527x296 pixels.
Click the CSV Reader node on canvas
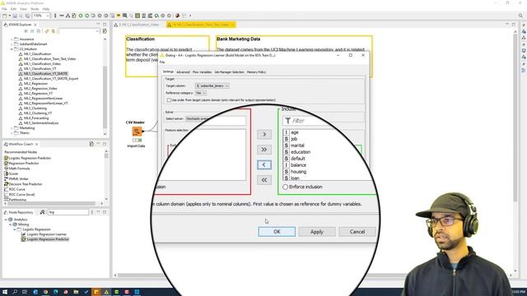coord(137,132)
